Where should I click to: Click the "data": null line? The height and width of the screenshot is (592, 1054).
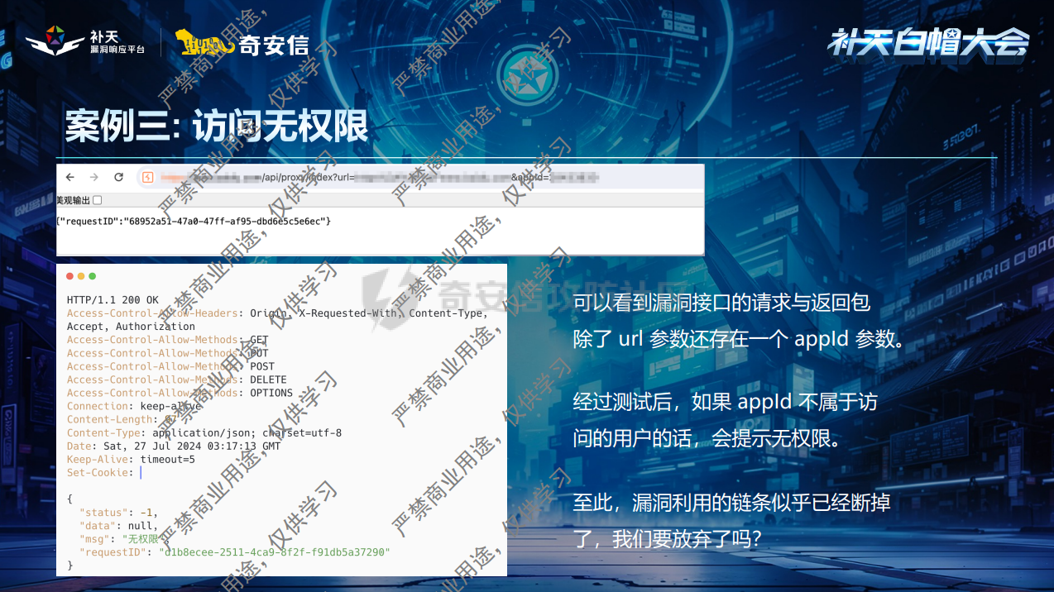click(x=118, y=526)
